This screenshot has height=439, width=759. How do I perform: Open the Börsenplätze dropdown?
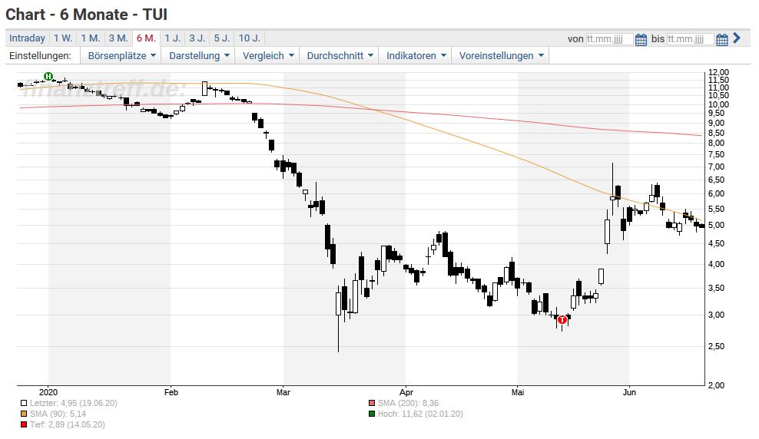(x=121, y=55)
